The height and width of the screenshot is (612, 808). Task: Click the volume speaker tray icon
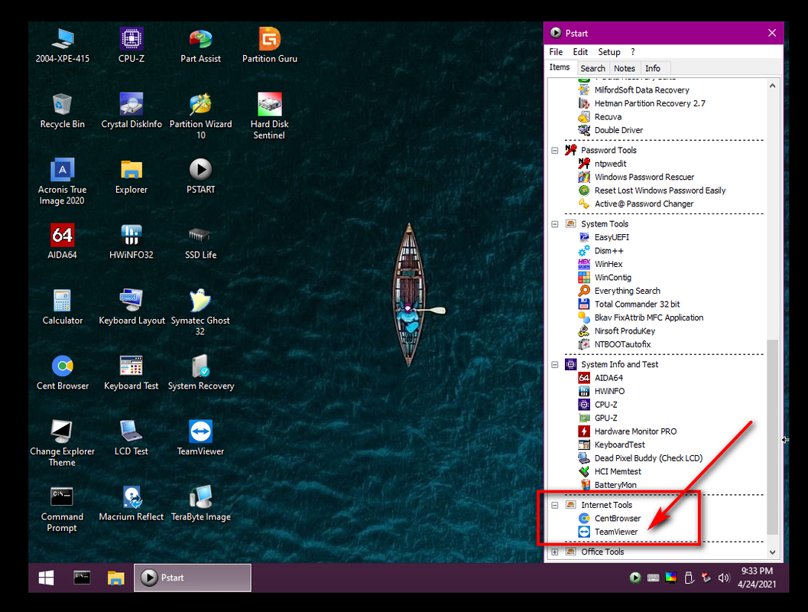pyautogui.click(x=723, y=578)
